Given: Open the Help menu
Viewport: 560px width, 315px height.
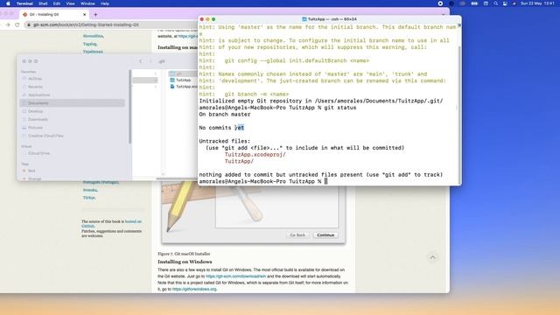Looking at the screenshot, I should (x=105, y=3).
